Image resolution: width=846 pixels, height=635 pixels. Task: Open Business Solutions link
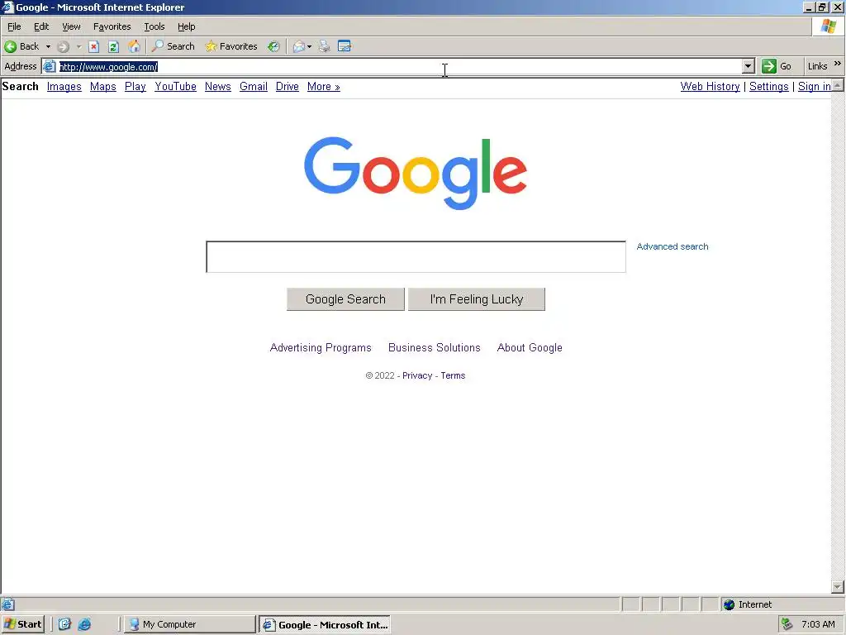(435, 348)
